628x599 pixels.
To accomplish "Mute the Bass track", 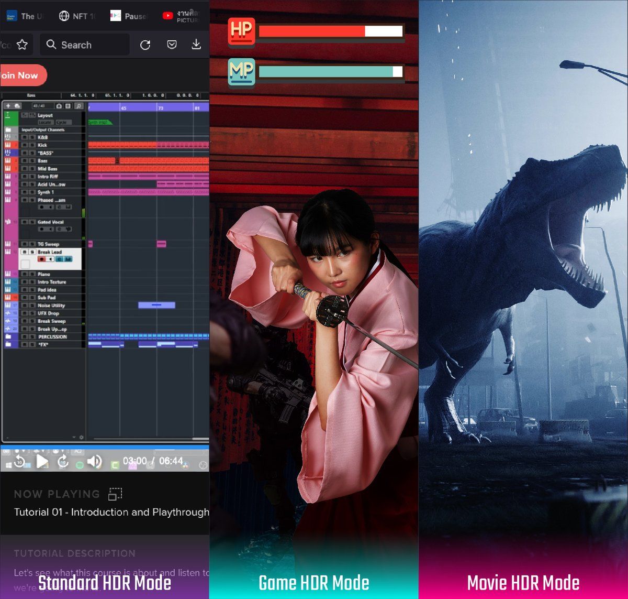I will 25,161.
